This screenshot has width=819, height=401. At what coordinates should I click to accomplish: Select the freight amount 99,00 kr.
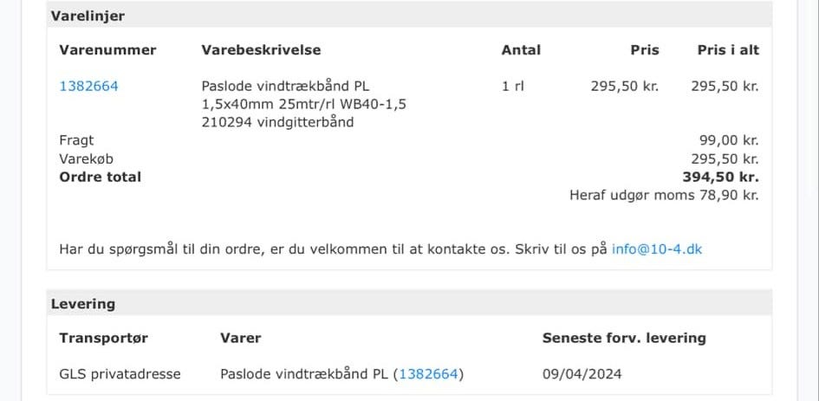point(728,140)
